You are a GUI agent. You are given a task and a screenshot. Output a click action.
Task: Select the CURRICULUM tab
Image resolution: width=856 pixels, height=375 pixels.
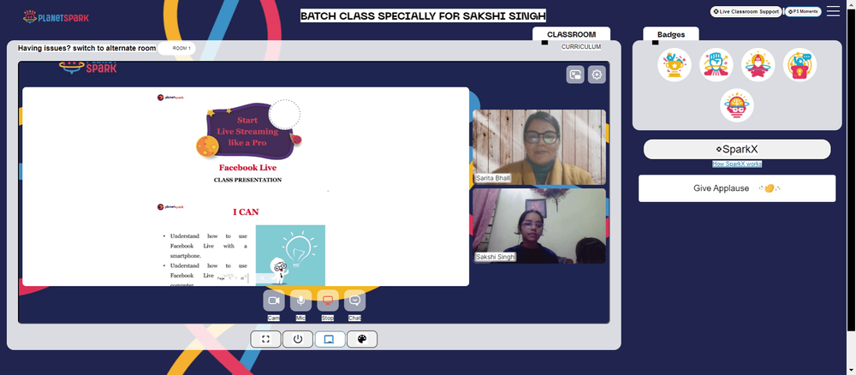[x=581, y=47]
